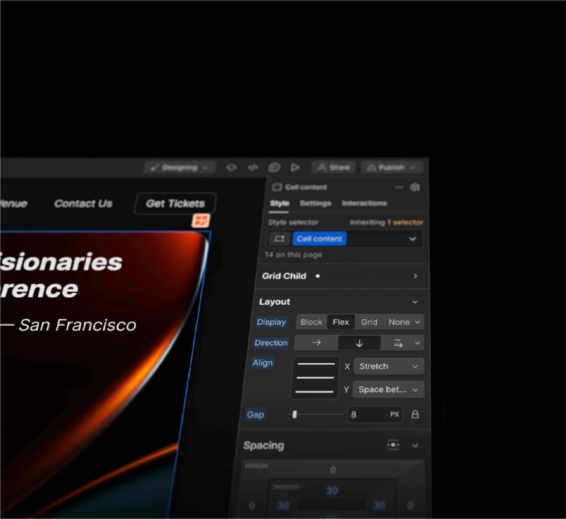
Task: Open the three-dot more options menu
Action: click(x=399, y=187)
